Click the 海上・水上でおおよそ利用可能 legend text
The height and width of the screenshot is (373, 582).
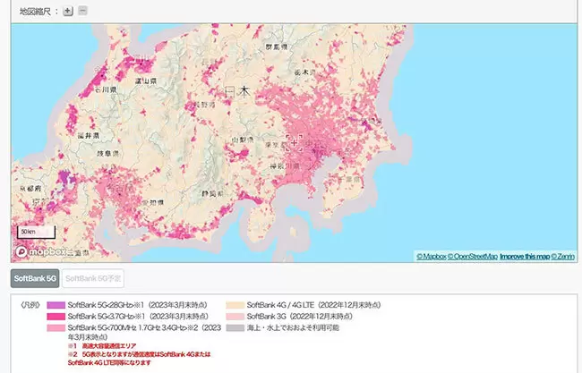pos(293,327)
